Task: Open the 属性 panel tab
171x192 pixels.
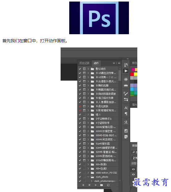Action: 135,105
